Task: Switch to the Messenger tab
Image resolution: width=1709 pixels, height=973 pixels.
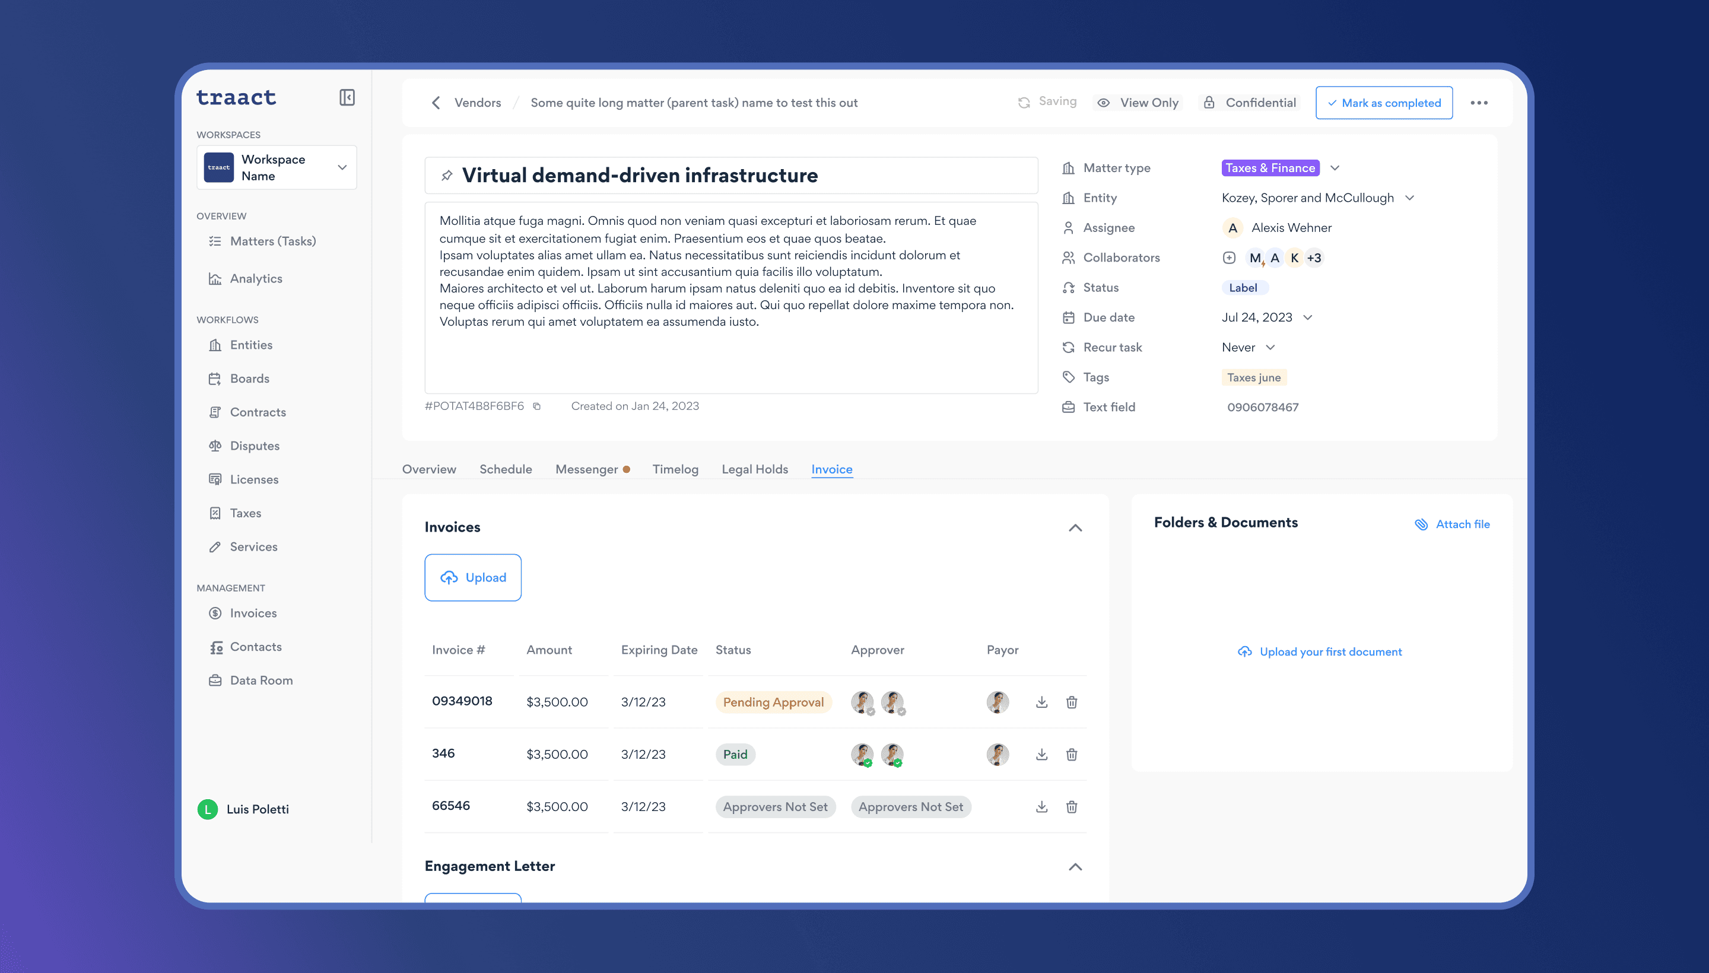Action: tap(586, 469)
